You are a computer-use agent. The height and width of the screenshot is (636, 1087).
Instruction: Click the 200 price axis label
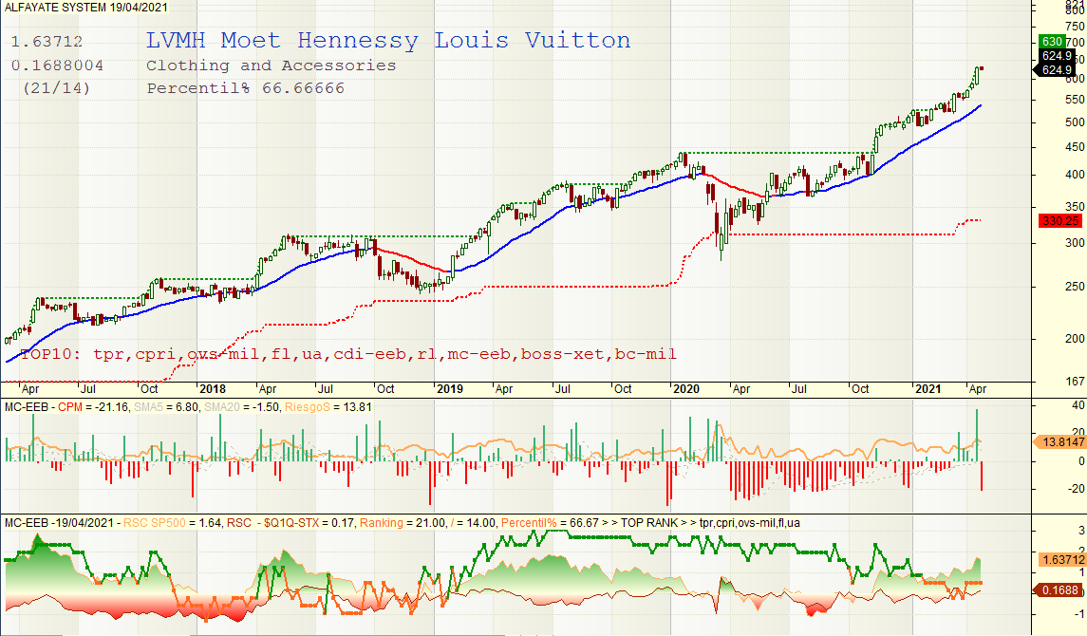coord(1076,339)
